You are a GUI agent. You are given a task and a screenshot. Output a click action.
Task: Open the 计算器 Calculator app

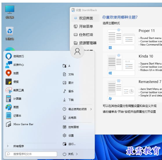pyautogui.click(x=13, y=99)
